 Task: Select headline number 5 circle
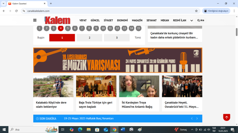point(68,28)
